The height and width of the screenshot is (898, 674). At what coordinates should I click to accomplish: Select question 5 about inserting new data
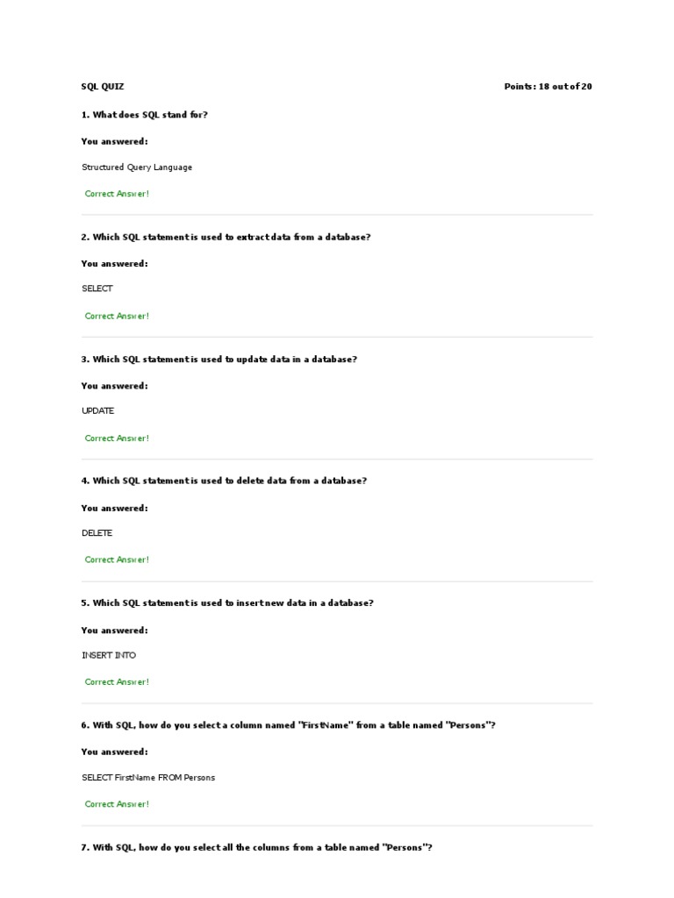coord(227,602)
